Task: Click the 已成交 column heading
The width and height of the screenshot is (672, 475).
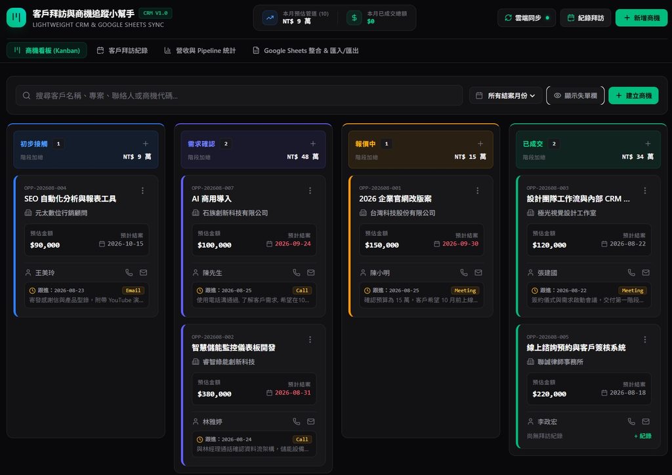Action: tap(533, 143)
